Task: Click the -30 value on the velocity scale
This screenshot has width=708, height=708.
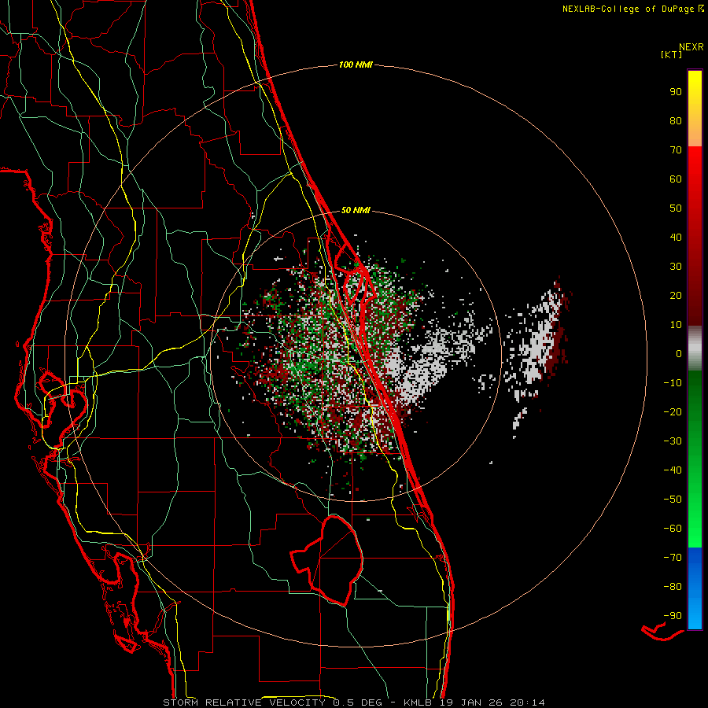Action: tap(673, 441)
